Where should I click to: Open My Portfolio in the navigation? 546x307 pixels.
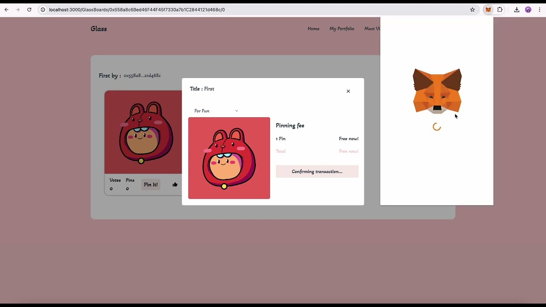pos(342,29)
